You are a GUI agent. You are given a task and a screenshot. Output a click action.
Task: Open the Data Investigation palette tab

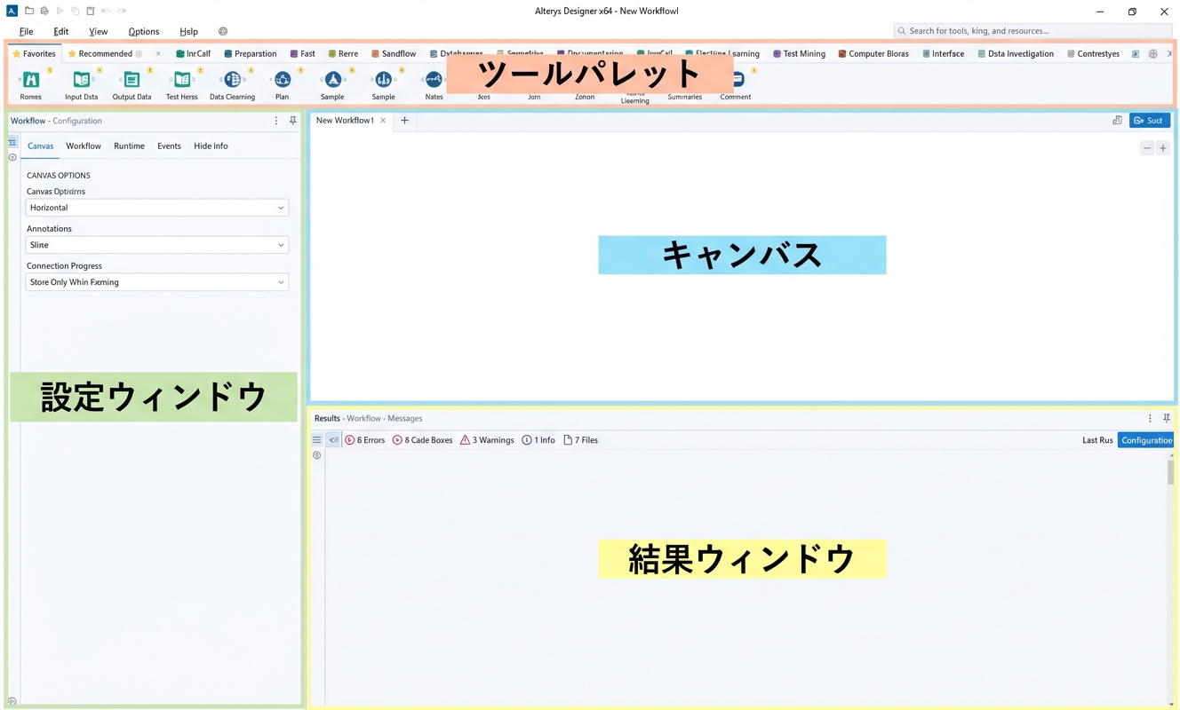coord(1016,53)
